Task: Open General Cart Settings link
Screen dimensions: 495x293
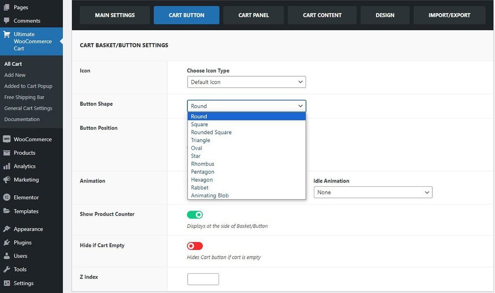Action: click(28, 108)
